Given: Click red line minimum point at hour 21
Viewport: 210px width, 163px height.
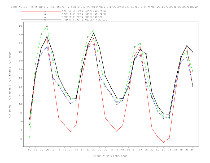Looking at the screenshot, I should (x=70, y=131).
